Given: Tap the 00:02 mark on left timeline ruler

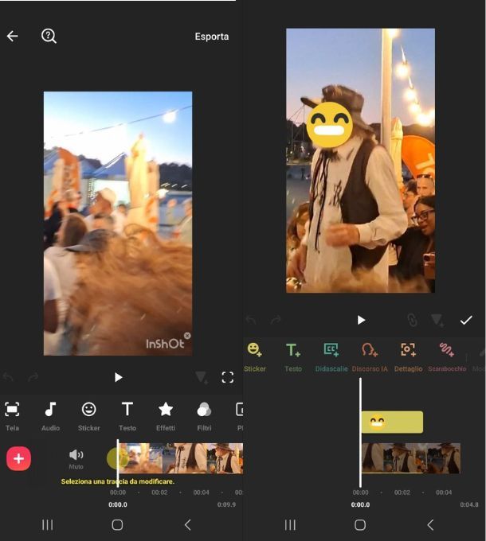Looking at the screenshot, I should (159, 492).
